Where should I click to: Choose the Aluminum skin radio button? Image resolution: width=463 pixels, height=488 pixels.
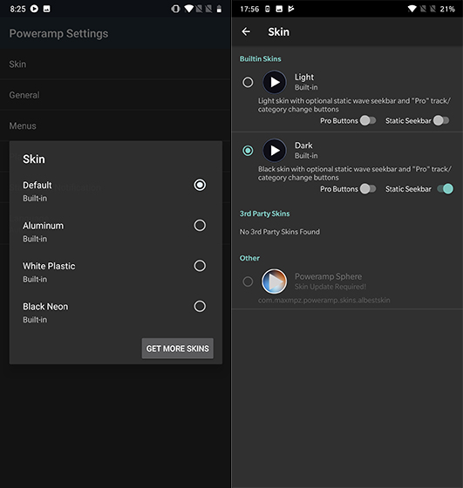[x=200, y=226]
